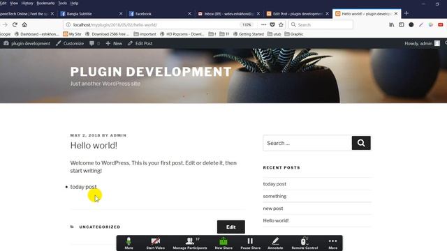Open recent post today post
Viewport: 447px width, 251px height.
(x=274, y=184)
